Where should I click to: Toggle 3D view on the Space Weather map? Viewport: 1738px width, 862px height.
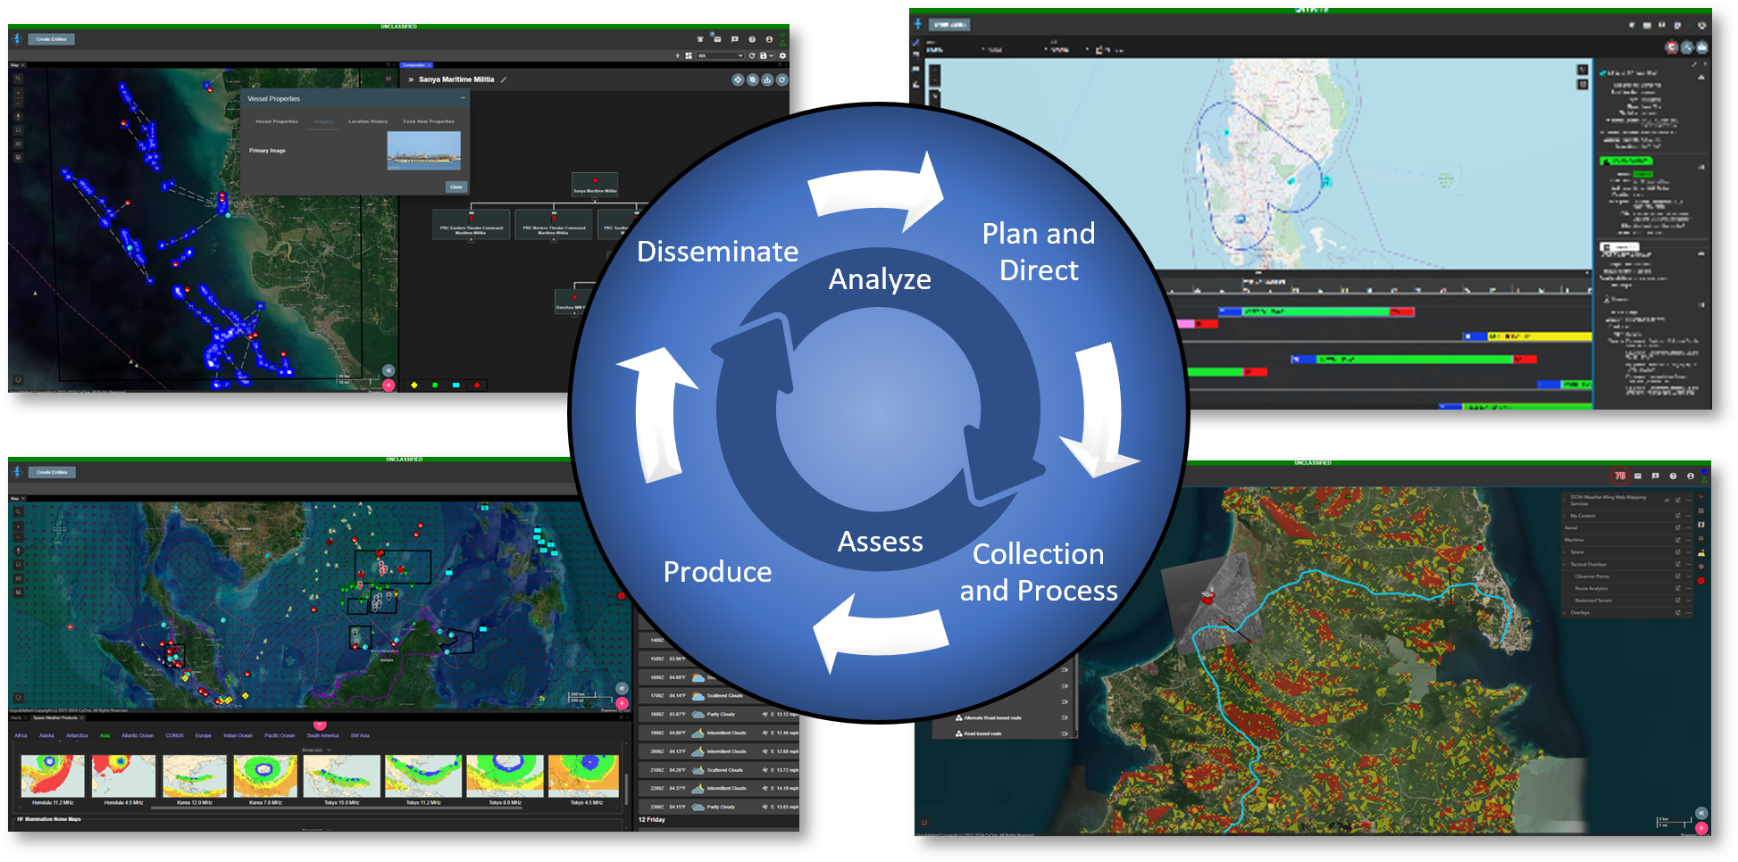(x=18, y=578)
